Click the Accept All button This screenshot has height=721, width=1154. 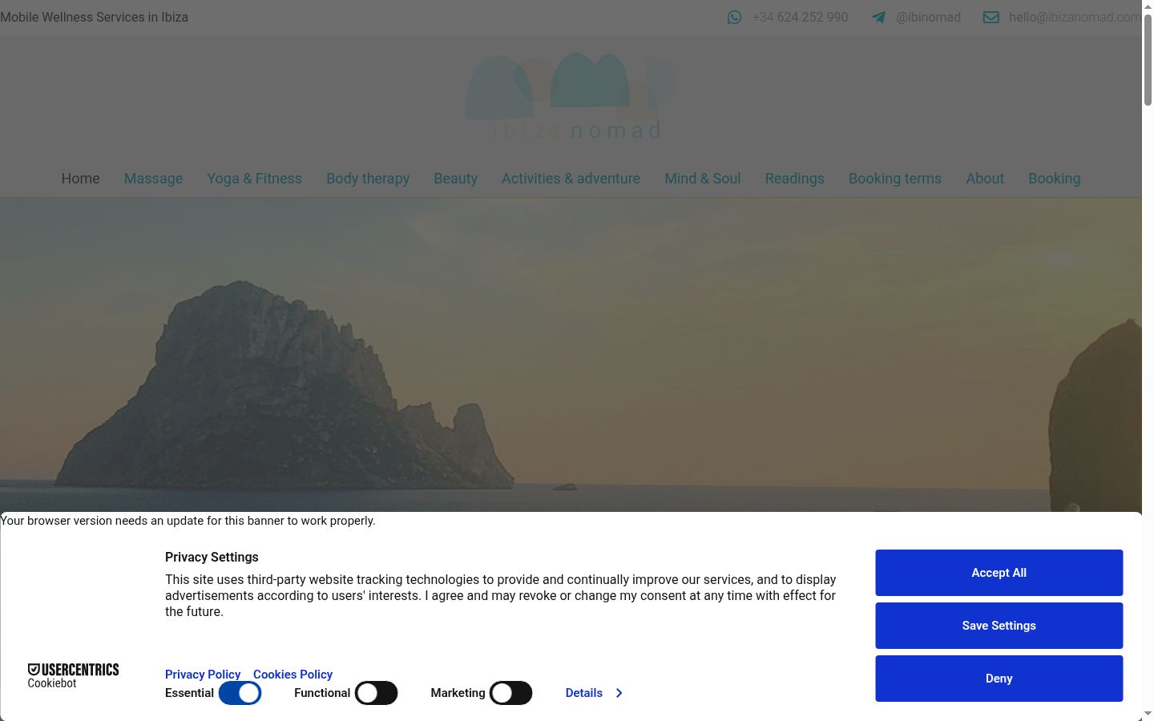pyautogui.click(x=999, y=573)
